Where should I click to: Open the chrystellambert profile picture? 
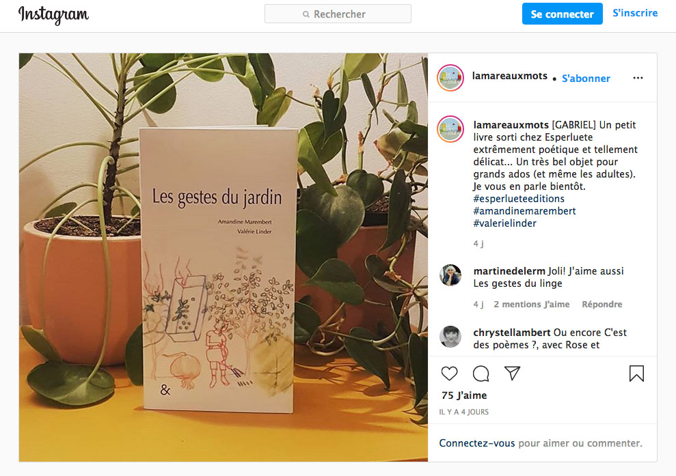click(x=450, y=337)
